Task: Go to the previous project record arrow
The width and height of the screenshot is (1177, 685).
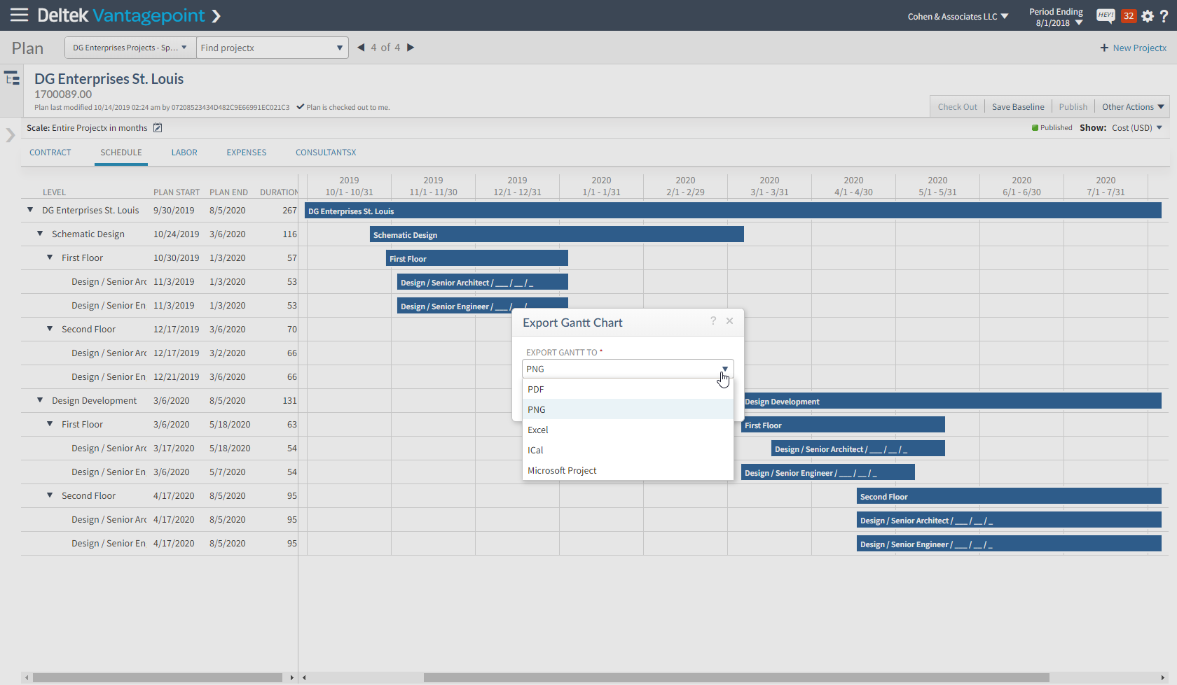Action: tap(361, 48)
